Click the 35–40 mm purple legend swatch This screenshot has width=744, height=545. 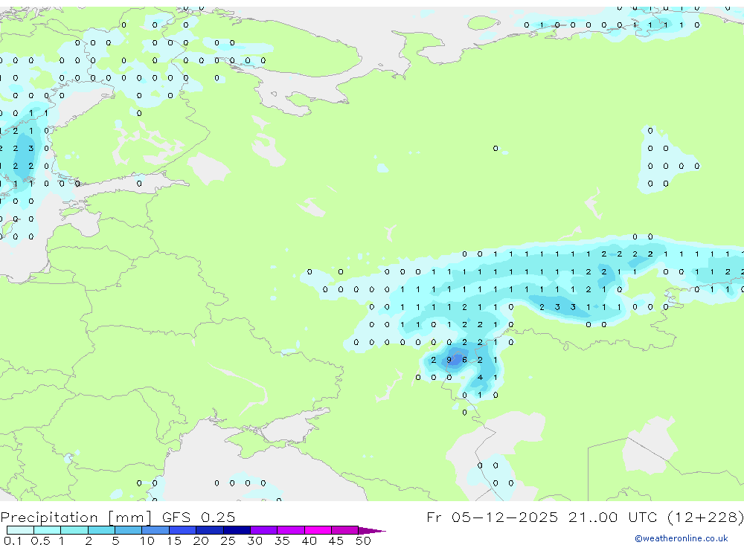[x=291, y=530]
